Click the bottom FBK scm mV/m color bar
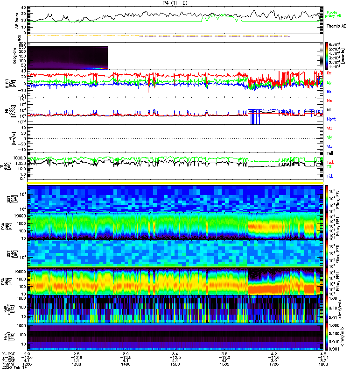Viewport: 350px width, 374px height. pos(327,337)
